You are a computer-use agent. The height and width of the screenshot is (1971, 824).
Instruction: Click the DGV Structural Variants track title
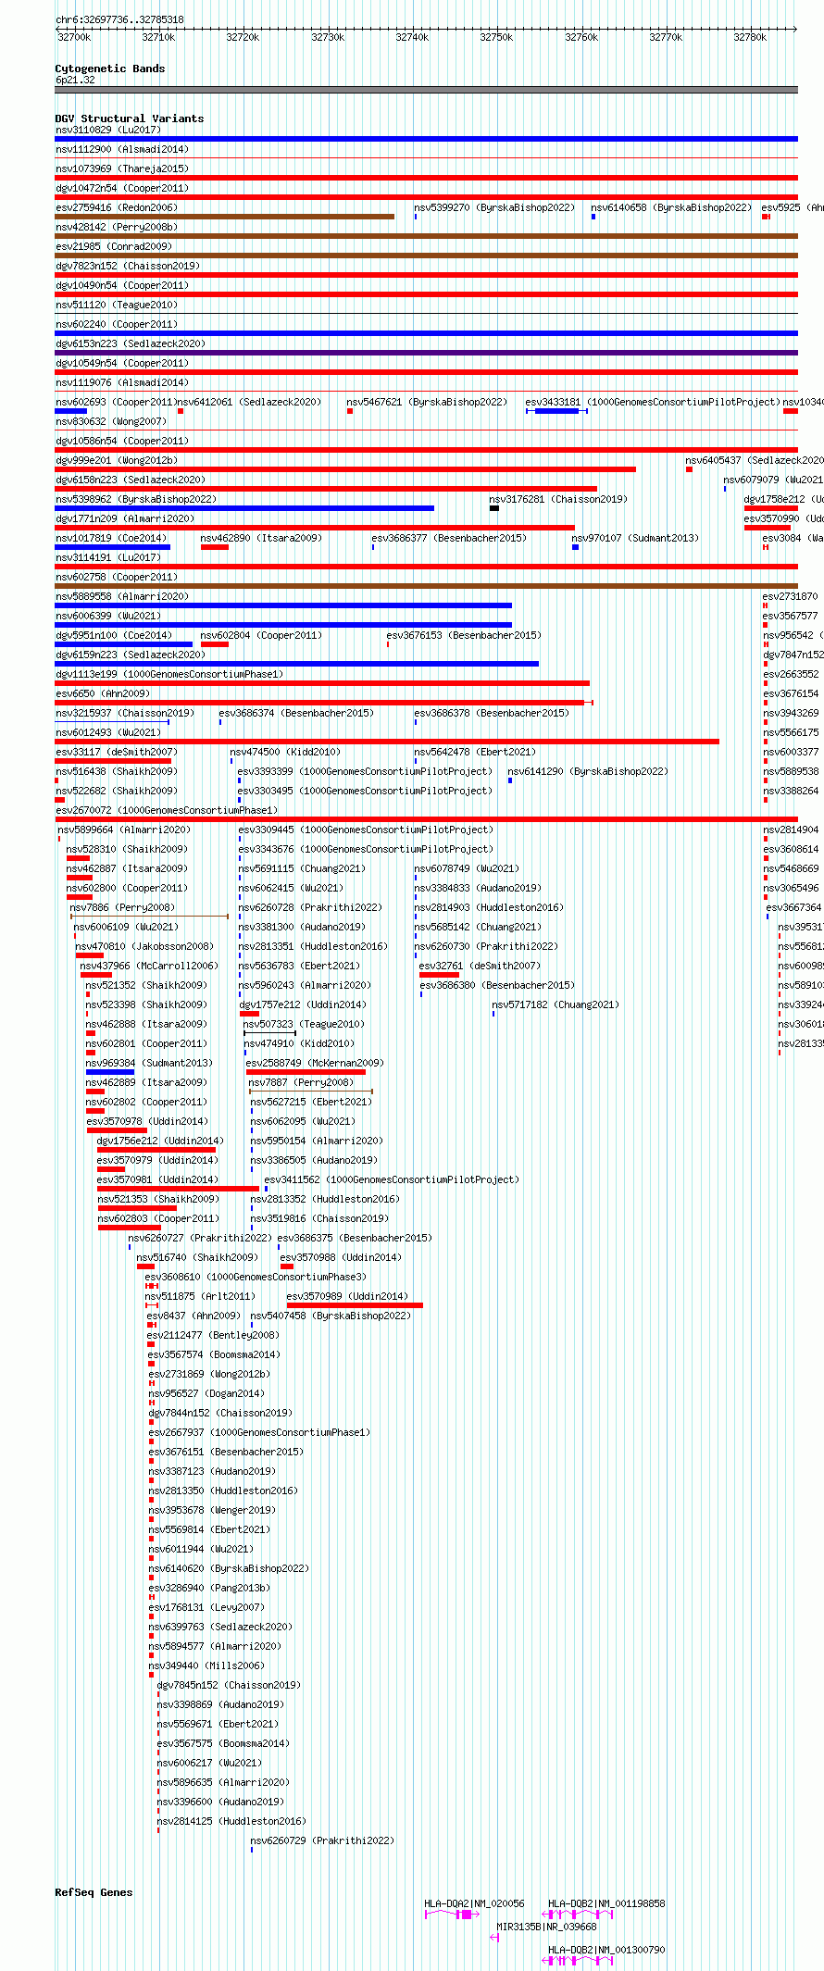coord(129,119)
